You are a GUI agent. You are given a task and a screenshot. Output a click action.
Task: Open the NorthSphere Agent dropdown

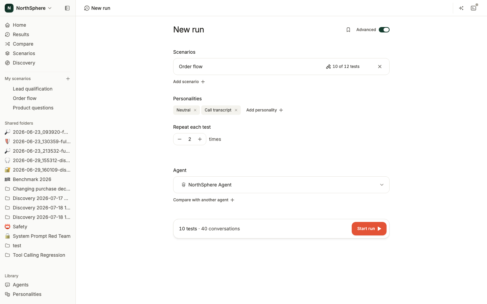point(281,185)
